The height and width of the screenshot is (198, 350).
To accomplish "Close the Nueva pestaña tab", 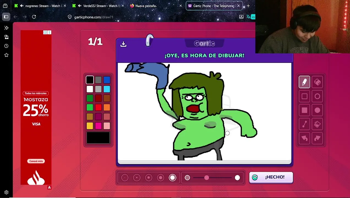I will (181, 6).
